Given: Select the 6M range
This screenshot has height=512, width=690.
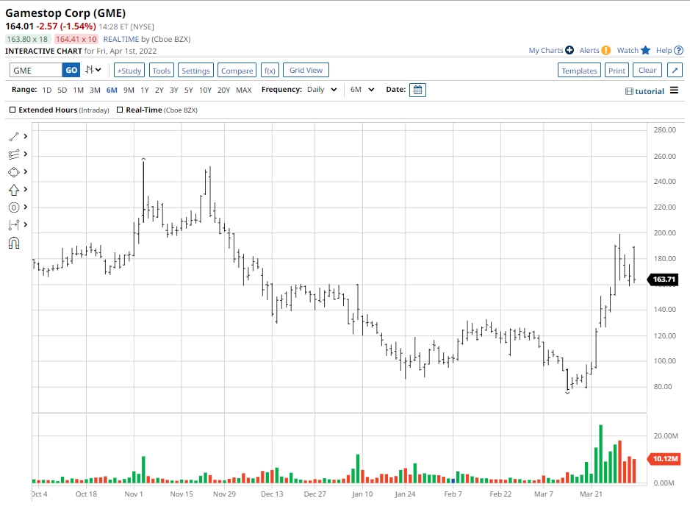Looking at the screenshot, I should click(112, 90).
